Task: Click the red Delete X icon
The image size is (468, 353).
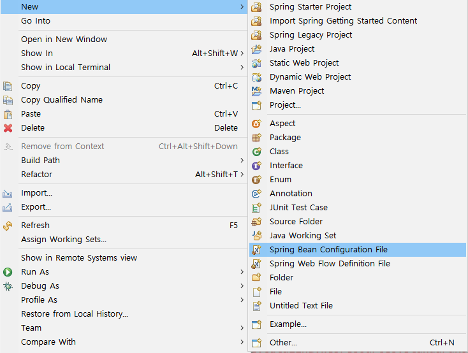Action: click(x=8, y=128)
